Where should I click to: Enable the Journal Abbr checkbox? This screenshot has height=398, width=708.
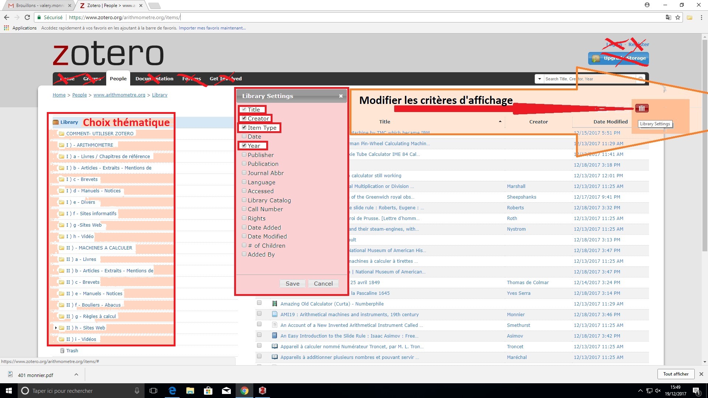244,173
